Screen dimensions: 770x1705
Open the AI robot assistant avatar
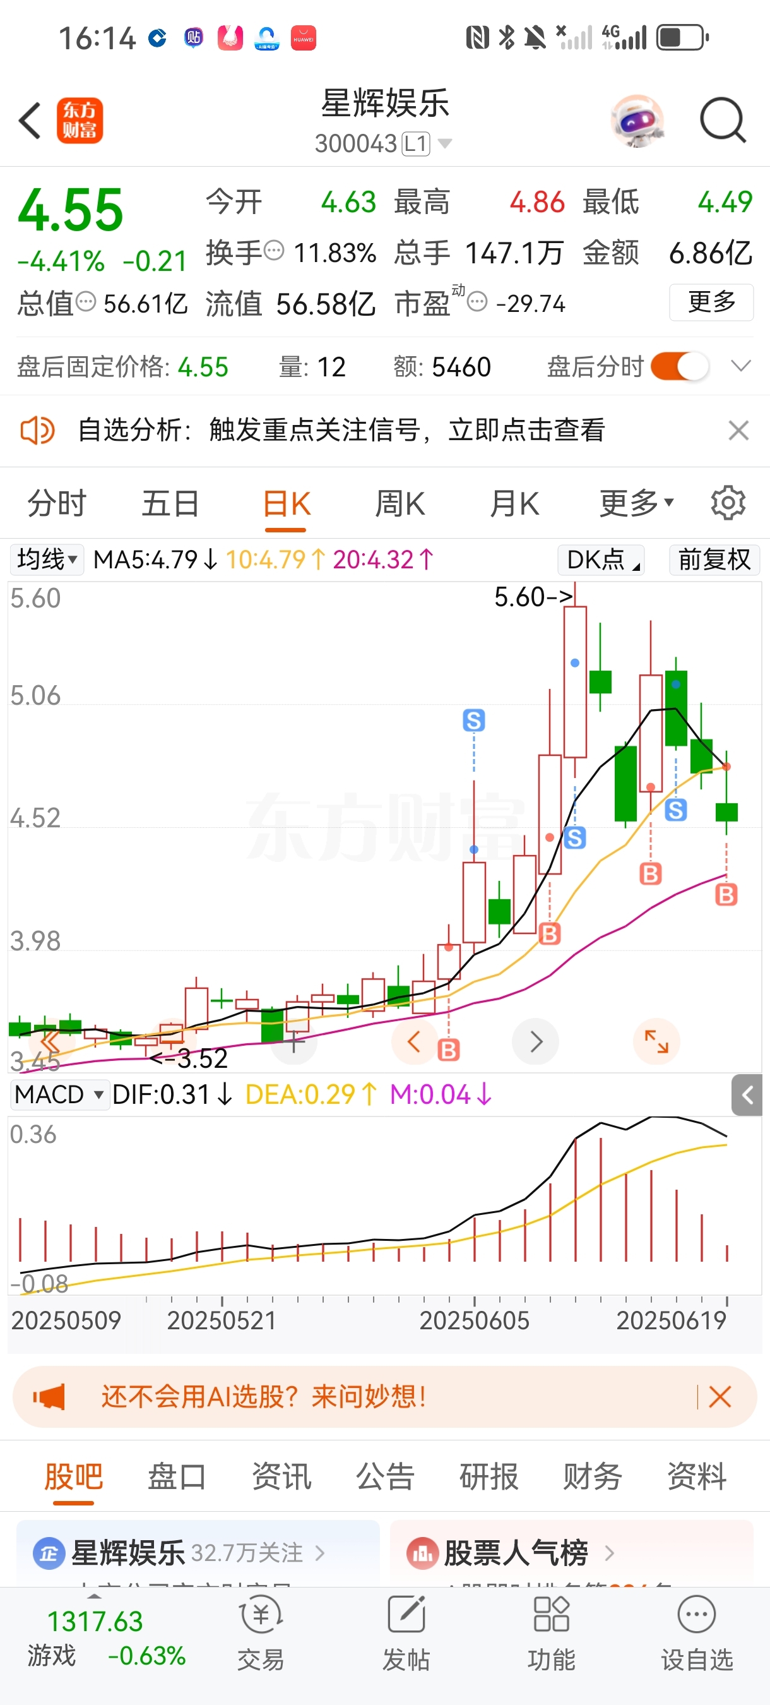coord(637,121)
